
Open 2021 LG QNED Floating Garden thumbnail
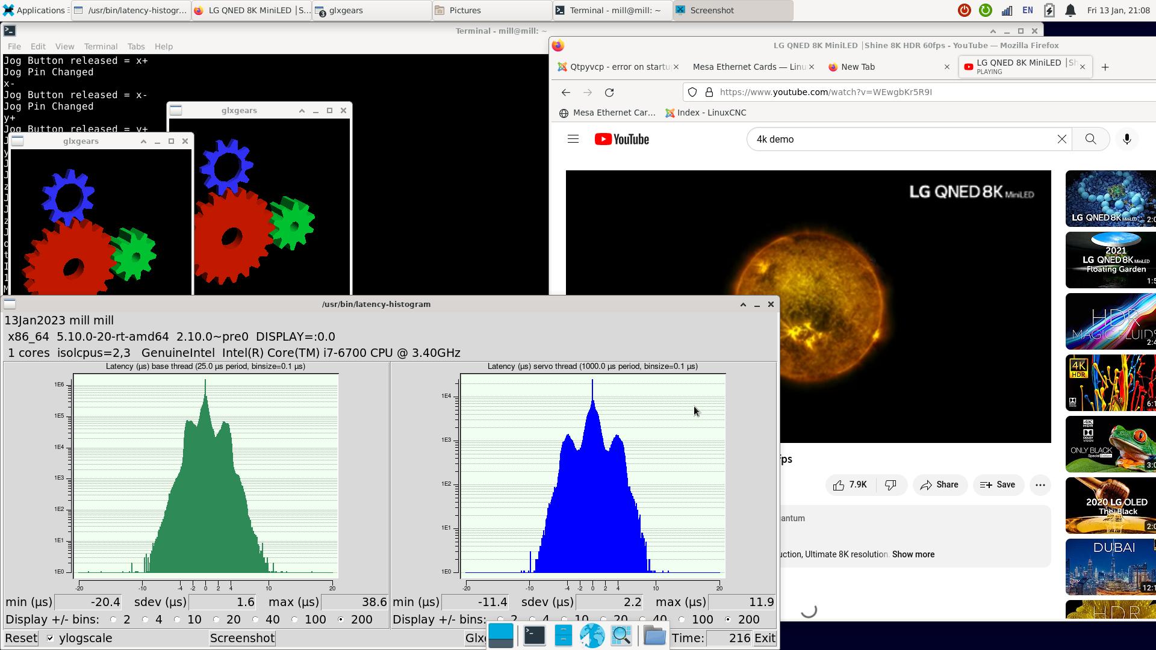click(1110, 260)
